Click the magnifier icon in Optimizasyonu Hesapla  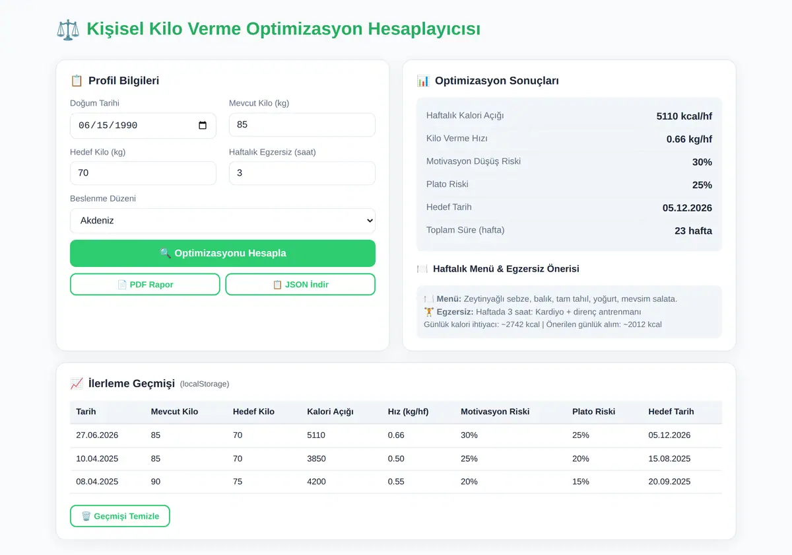click(x=165, y=253)
